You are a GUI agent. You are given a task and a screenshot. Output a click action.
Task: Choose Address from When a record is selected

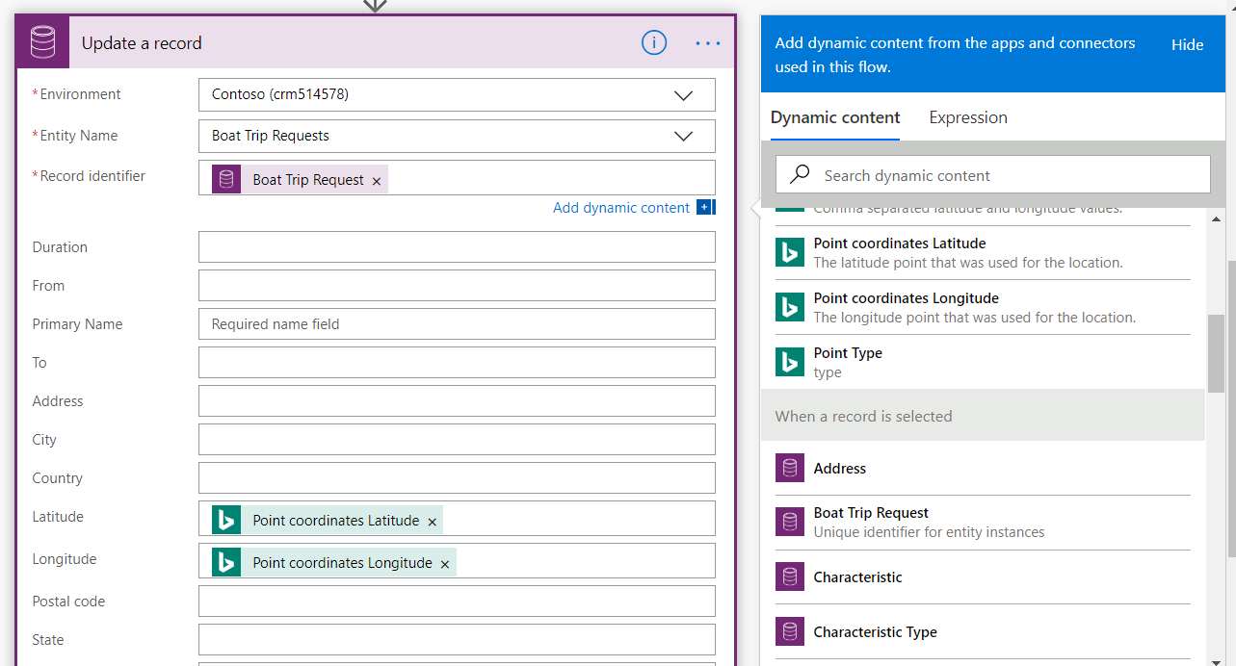[840, 469]
